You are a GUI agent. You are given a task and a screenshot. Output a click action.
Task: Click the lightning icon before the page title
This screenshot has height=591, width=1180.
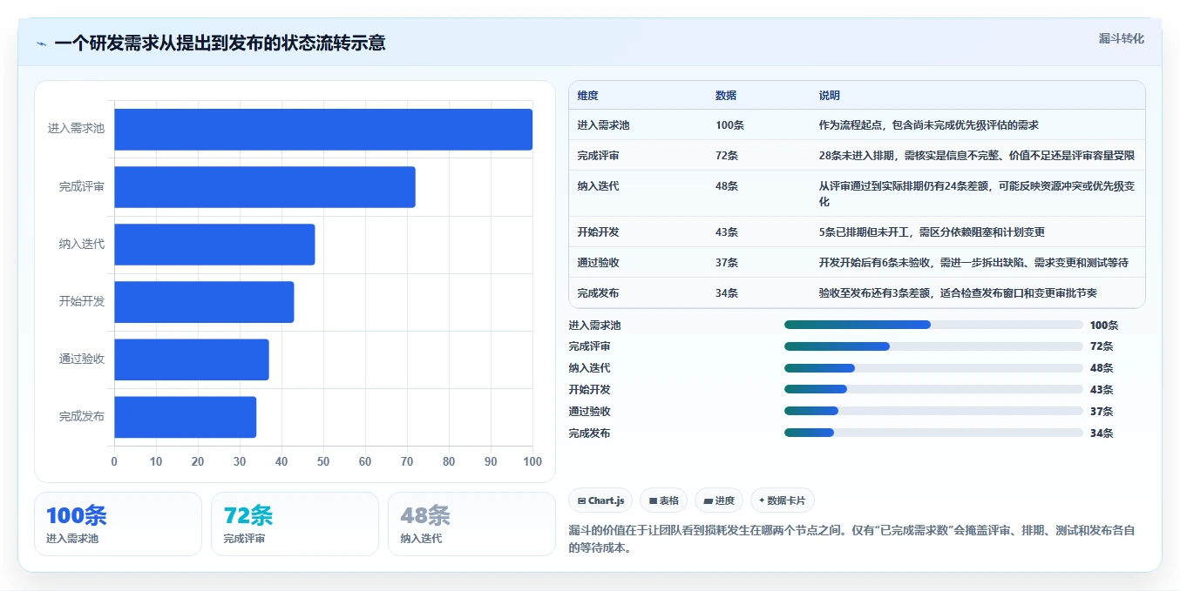(42, 44)
